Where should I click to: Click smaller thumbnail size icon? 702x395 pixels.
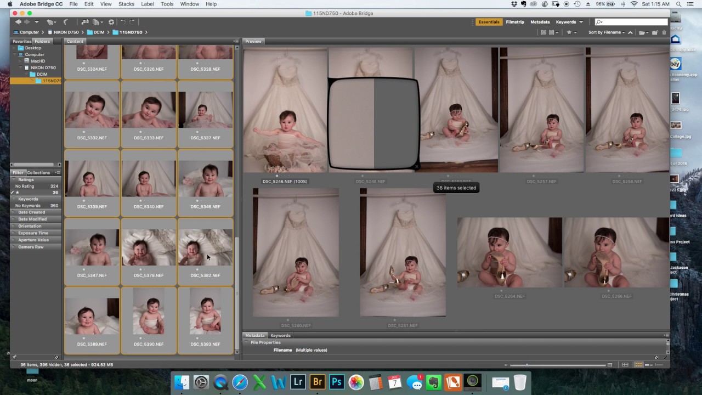506,365
